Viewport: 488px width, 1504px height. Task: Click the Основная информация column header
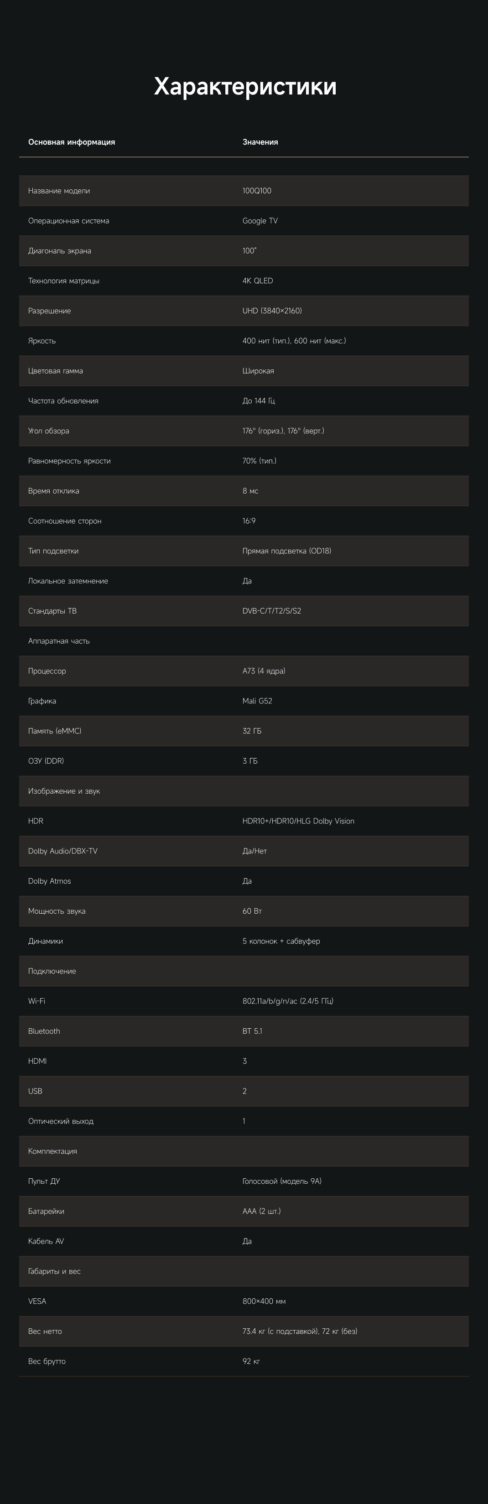click(x=71, y=142)
